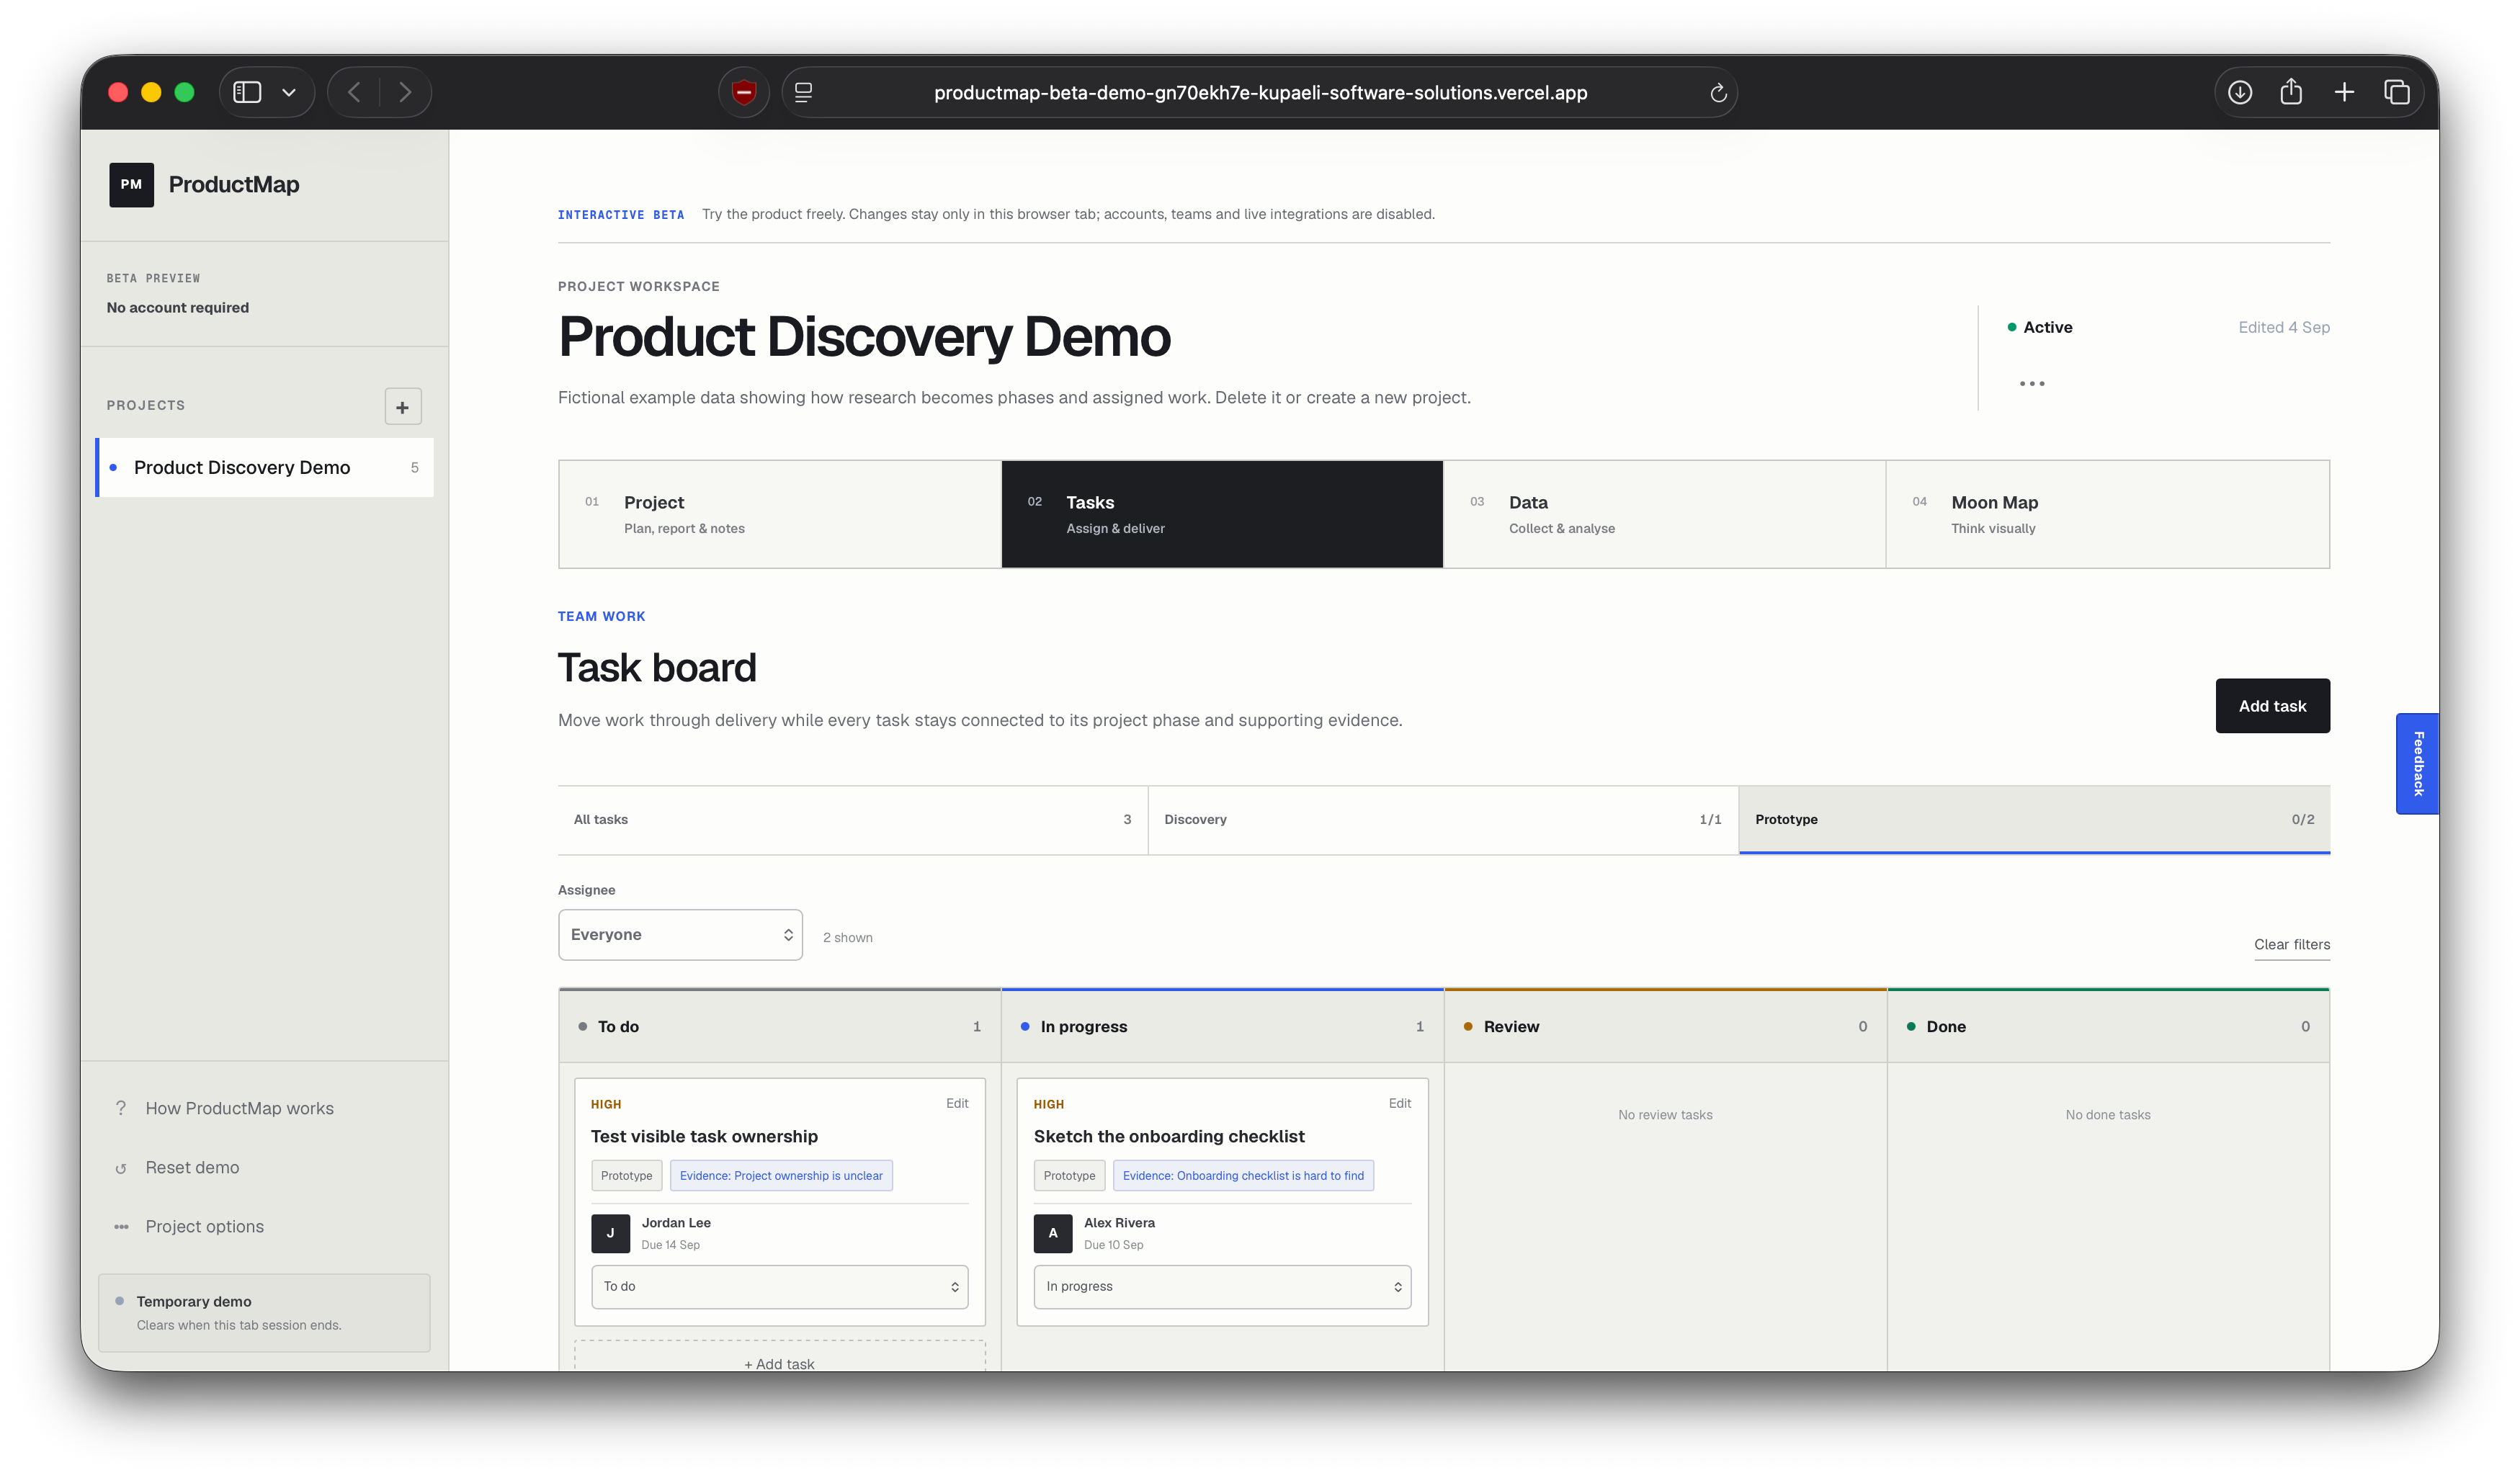Click Due 10 Sep text
Image resolution: width=2520 pixels, height=1478 pixels.
[1113, 1245]
